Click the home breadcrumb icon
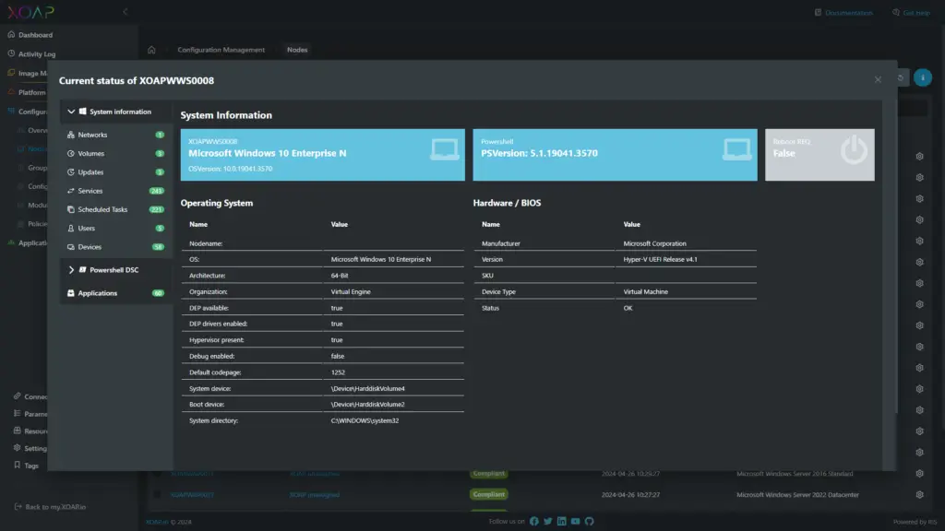 (x=151, y=50)
